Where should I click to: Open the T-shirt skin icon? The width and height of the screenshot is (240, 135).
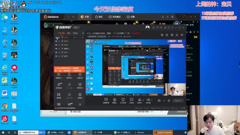click(169, 28)
